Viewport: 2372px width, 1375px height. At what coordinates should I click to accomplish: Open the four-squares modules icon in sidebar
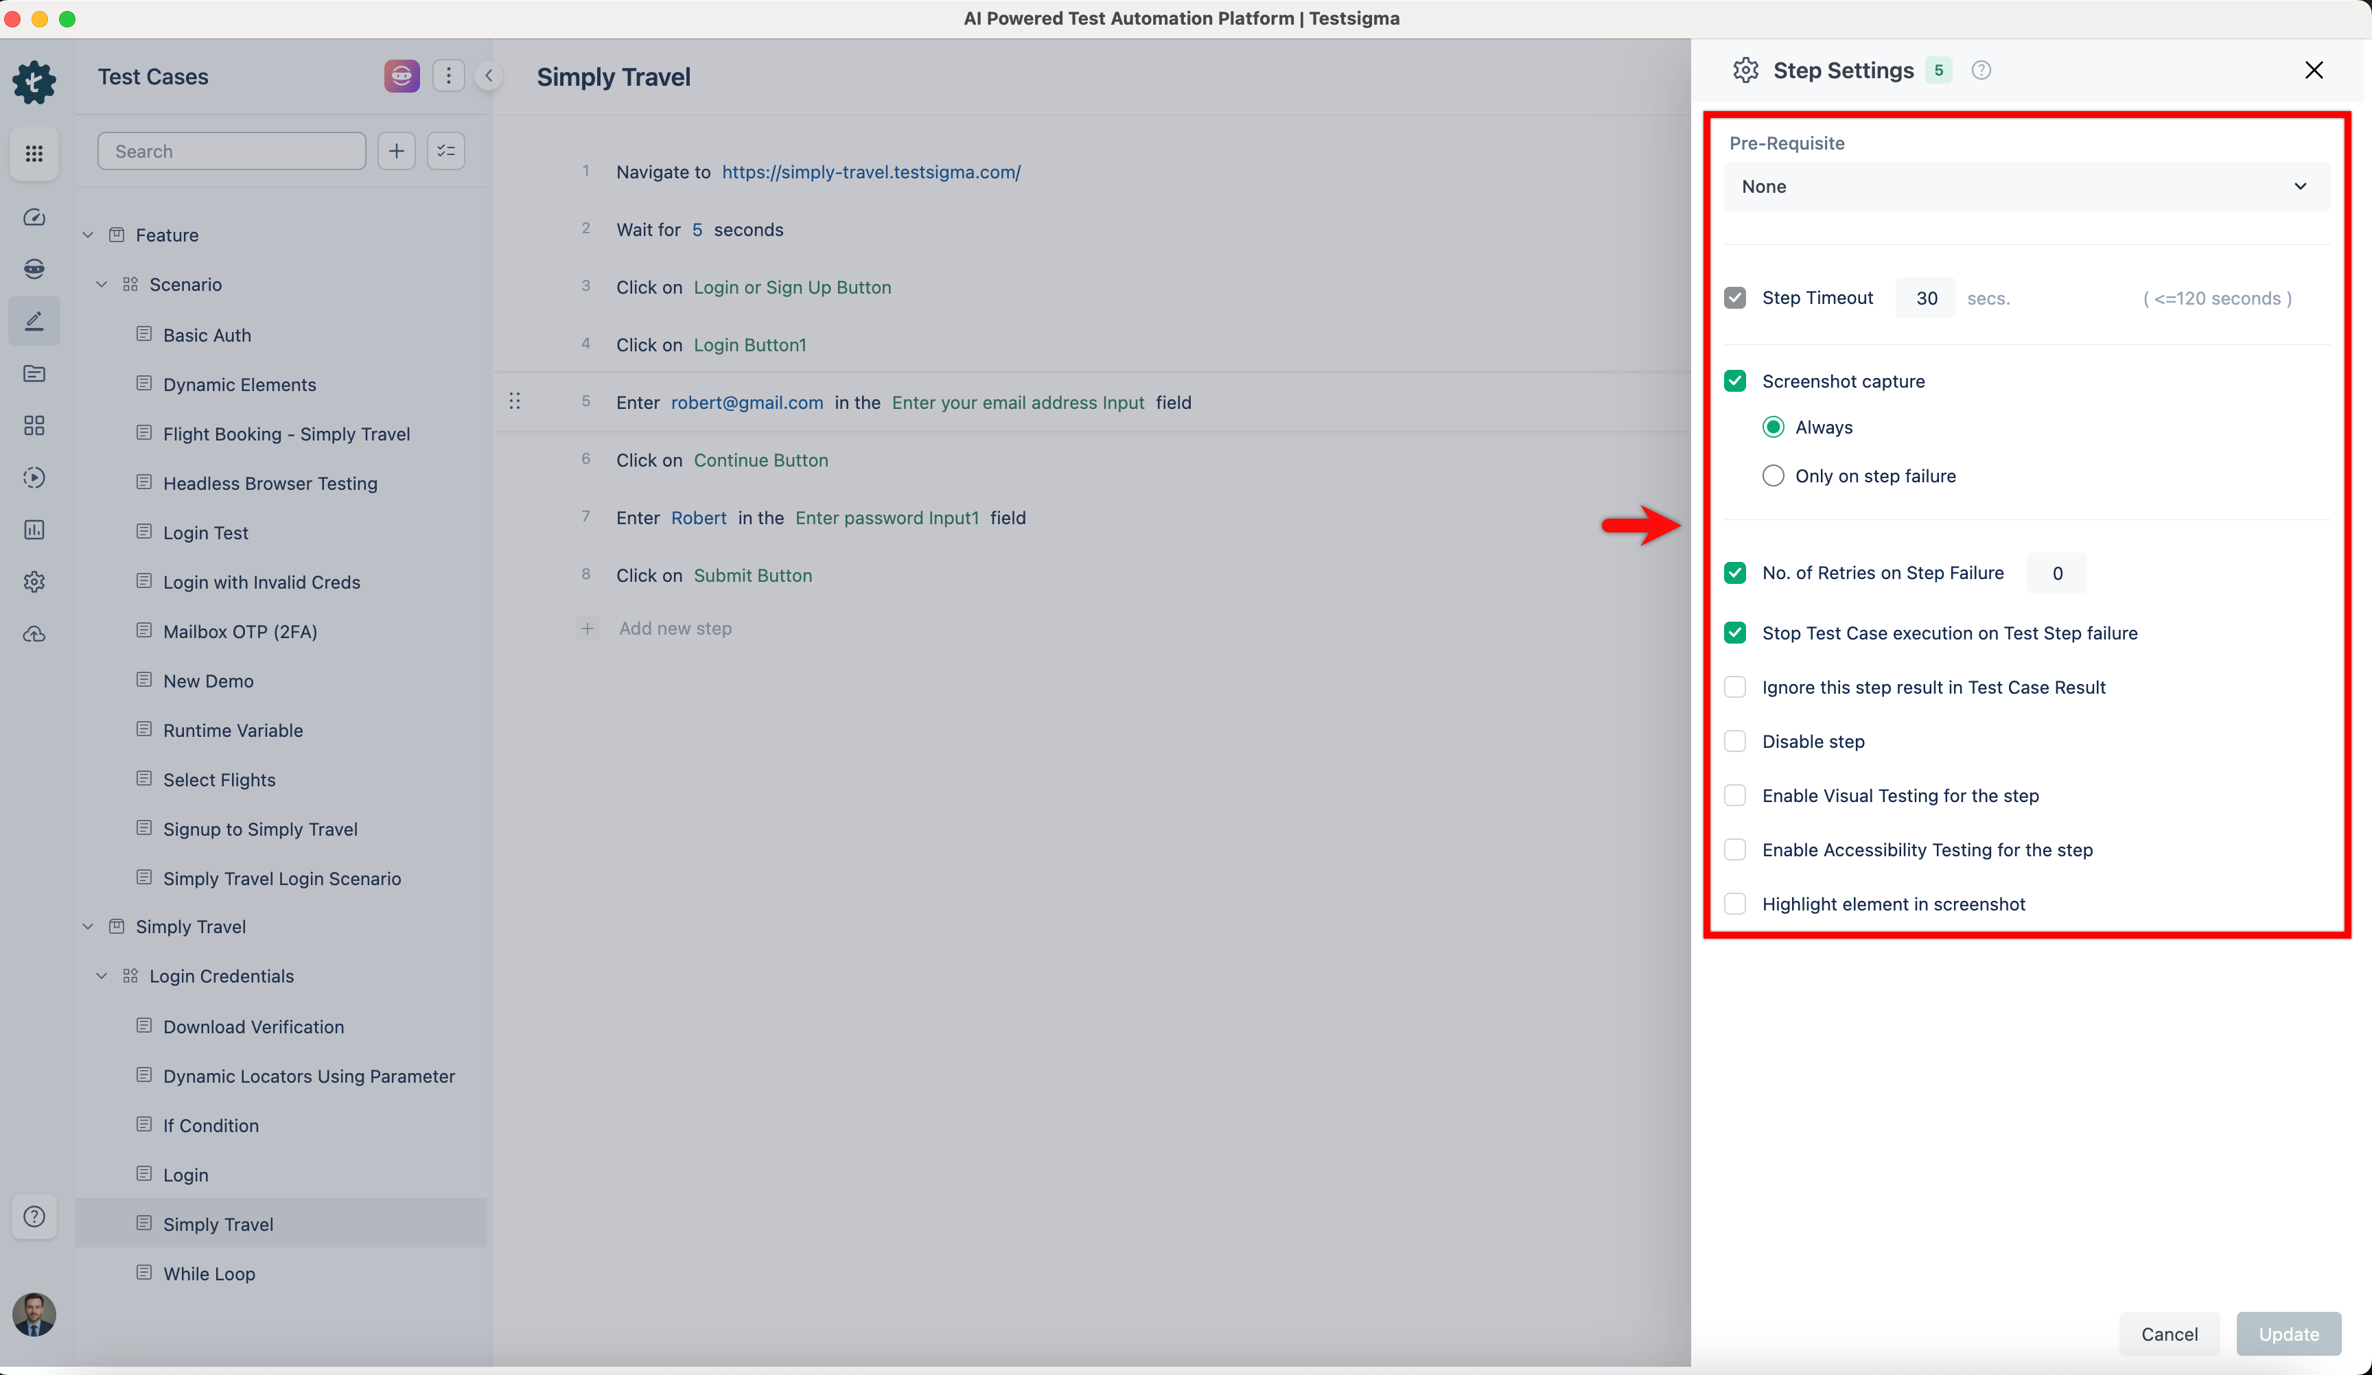[x=34, y=425]
